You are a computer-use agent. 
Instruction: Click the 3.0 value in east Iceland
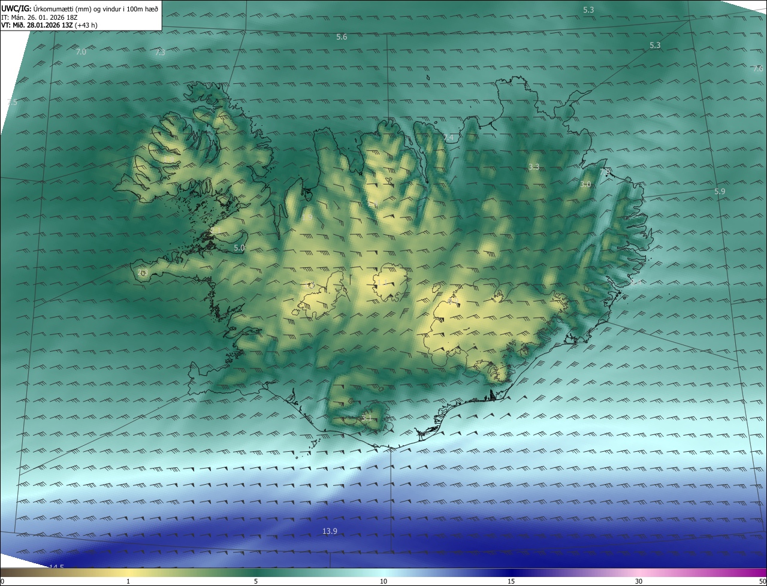click(585, 185)
